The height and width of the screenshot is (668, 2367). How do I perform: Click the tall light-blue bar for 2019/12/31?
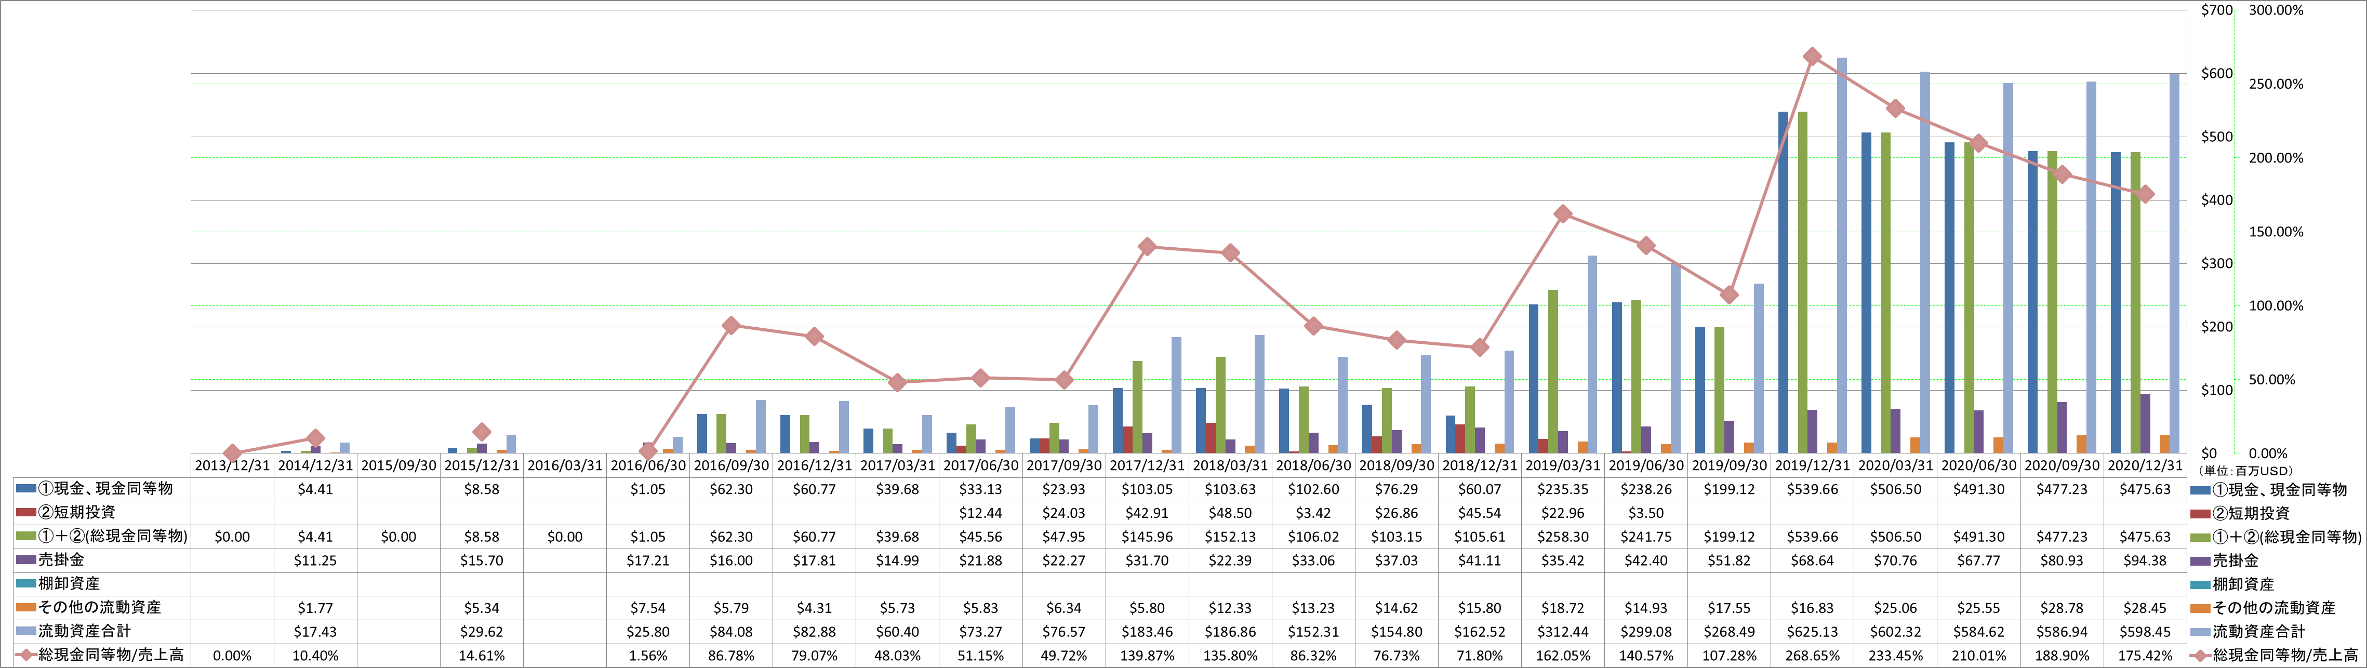click(1841, 256)
